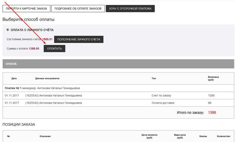This screenshot has width=235, height=142.
Task: Click the ОПЛАТИТЬ button
Action: [x=54, y=49]
